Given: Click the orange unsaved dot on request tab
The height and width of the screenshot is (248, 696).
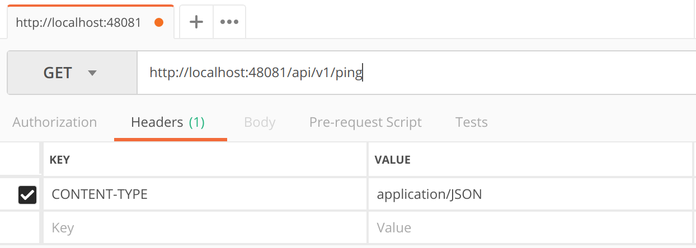Looking at the screenshot, I should [x=158, y=22].
